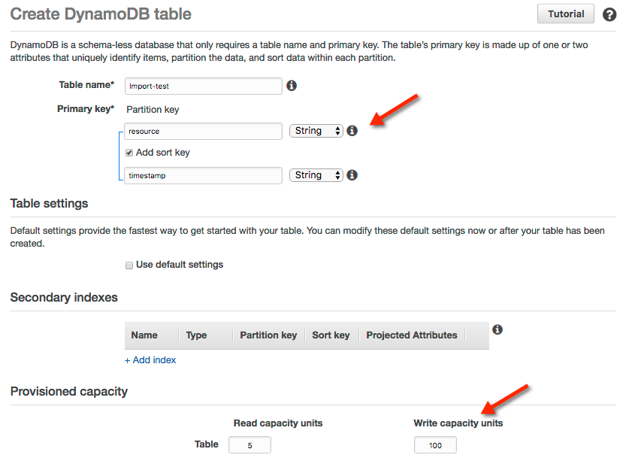Click the info icon beside sort key type
Viewport: 632px width, 461px height.
click(352, 174)
